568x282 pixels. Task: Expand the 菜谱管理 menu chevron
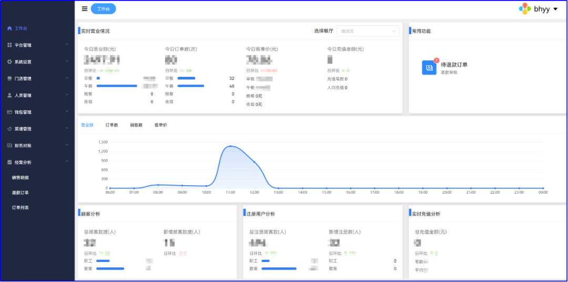67,128
